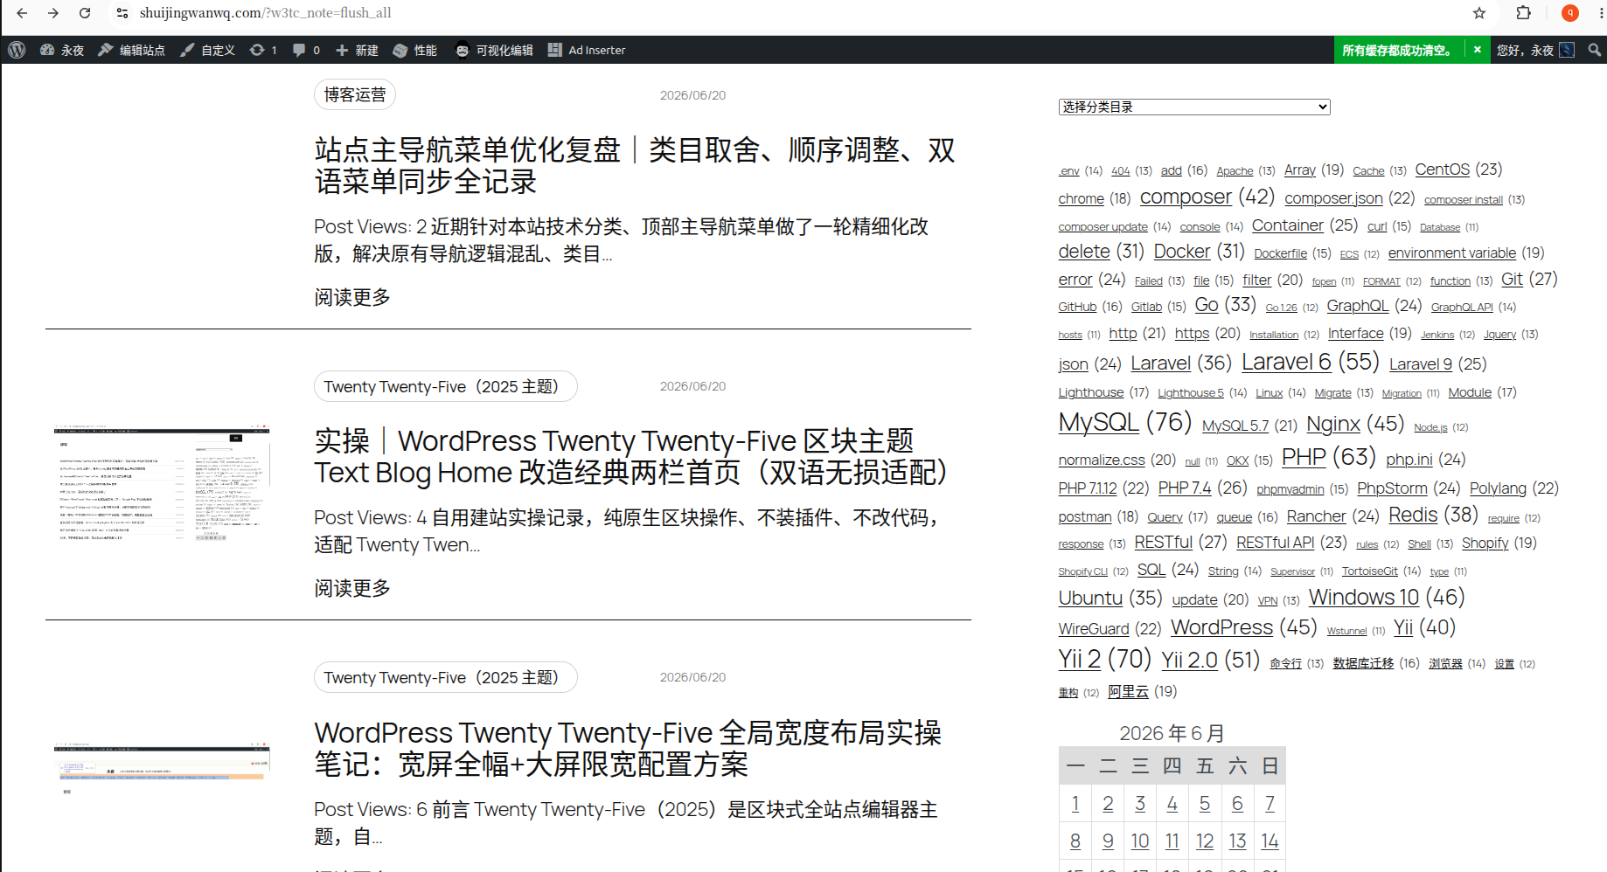Open the RESTful API (23) tag
1607x872 pixels.
point(1276,543)
